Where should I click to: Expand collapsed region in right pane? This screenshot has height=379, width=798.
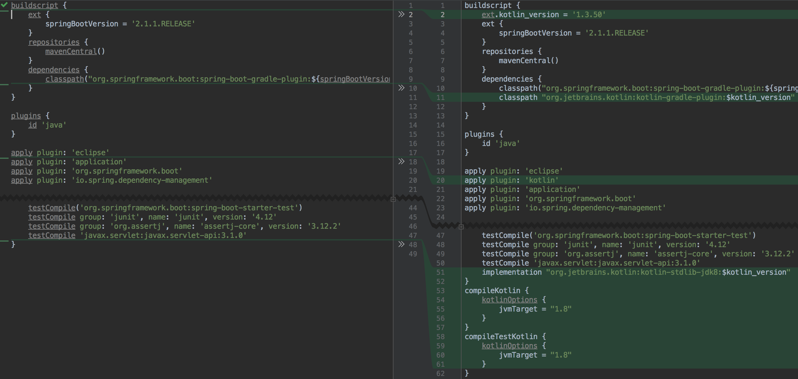461,227
